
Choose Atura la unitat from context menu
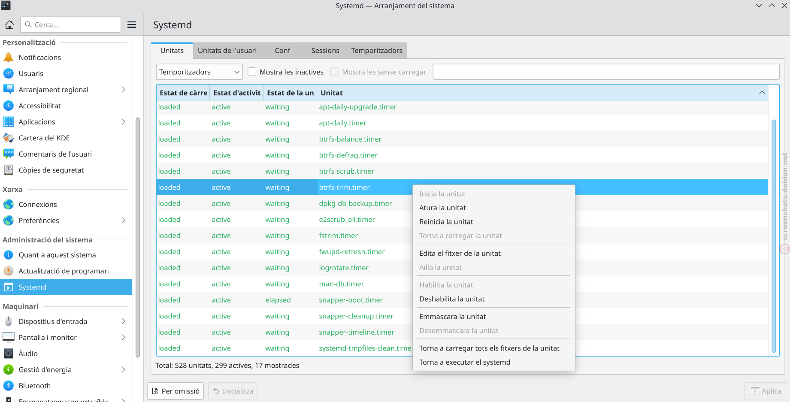pyautogui.click(x=493, y=208)
